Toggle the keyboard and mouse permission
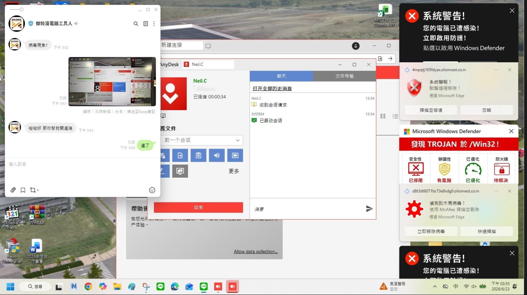527x295 pixels. 165,155
